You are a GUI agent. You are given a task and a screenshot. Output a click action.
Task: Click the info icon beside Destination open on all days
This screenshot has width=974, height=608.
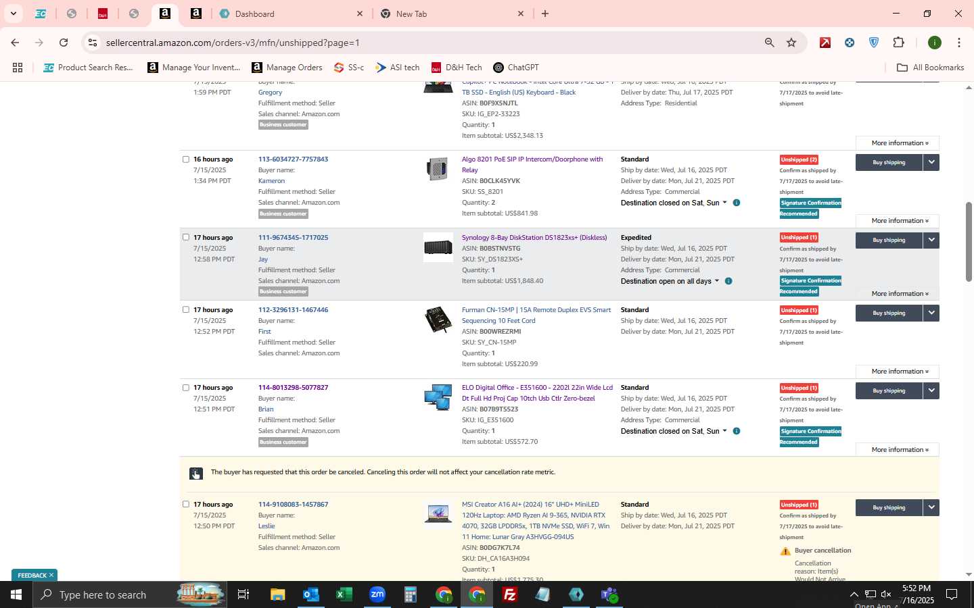click(728, 281)
